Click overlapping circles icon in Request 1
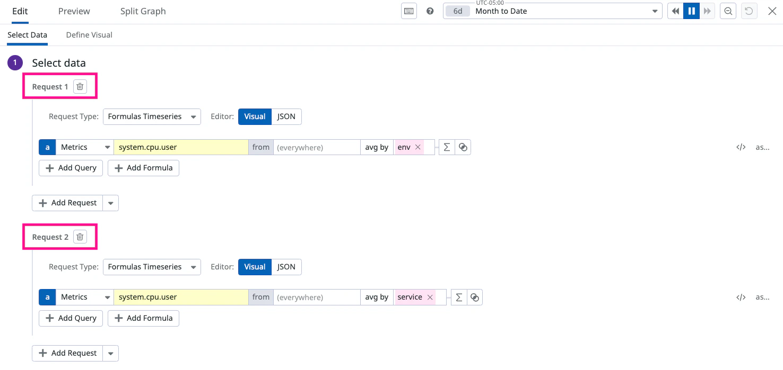This screenshot has height=370, width=783. (x=463, y=147)
